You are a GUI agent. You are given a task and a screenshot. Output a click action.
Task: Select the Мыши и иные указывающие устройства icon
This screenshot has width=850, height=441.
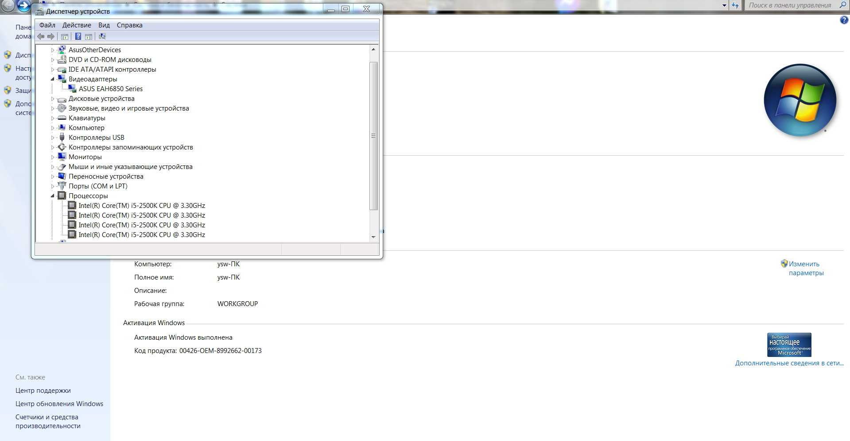click(62, 167)
